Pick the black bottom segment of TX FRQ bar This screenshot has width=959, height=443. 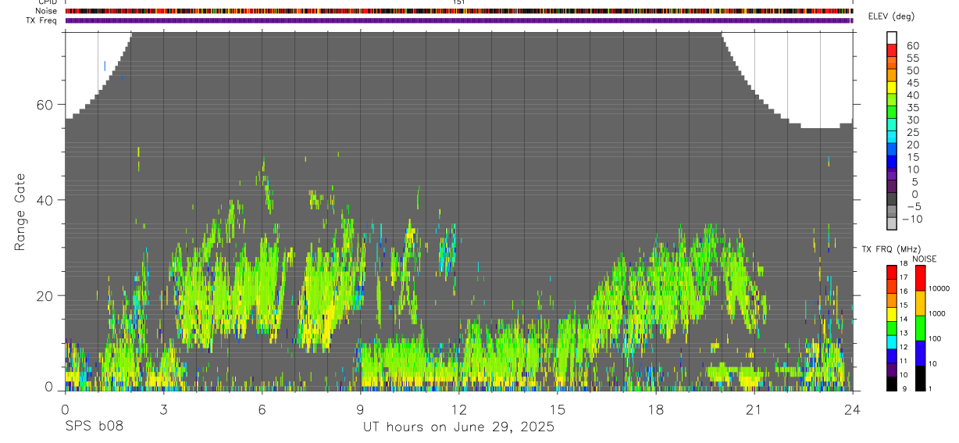coord(892,384)
